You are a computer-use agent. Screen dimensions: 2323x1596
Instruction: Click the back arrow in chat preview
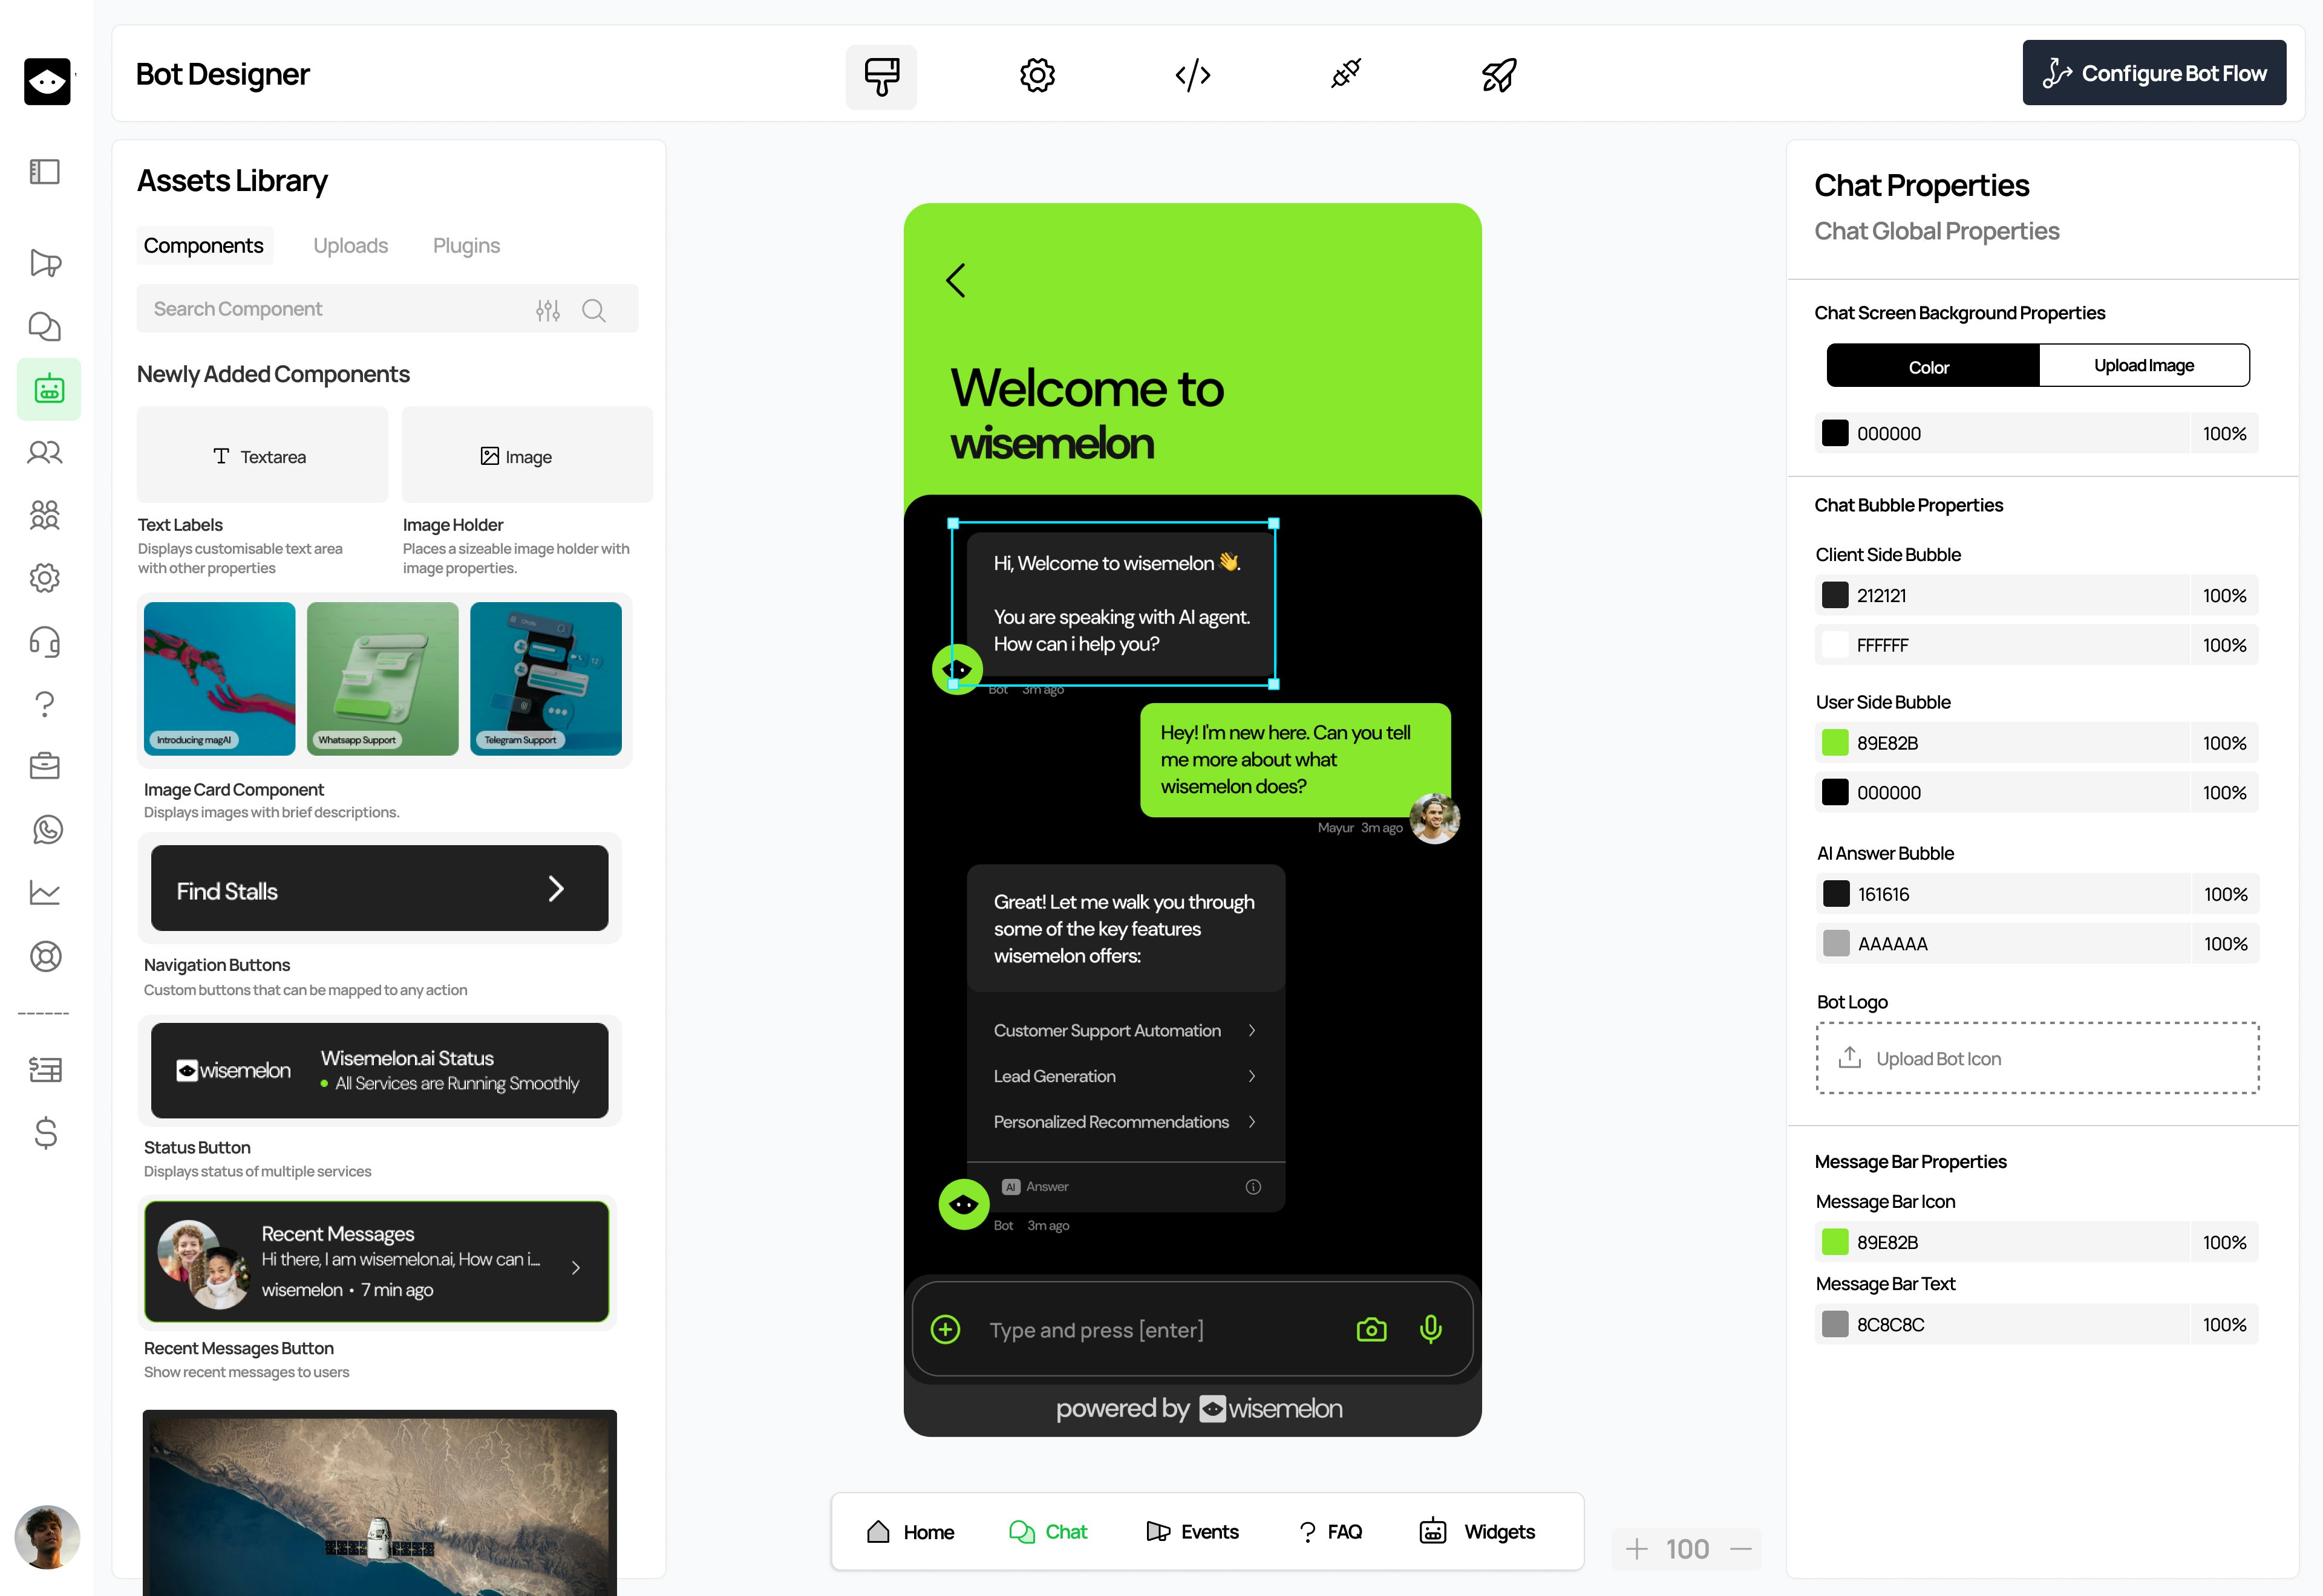click(x=956, y=280)
